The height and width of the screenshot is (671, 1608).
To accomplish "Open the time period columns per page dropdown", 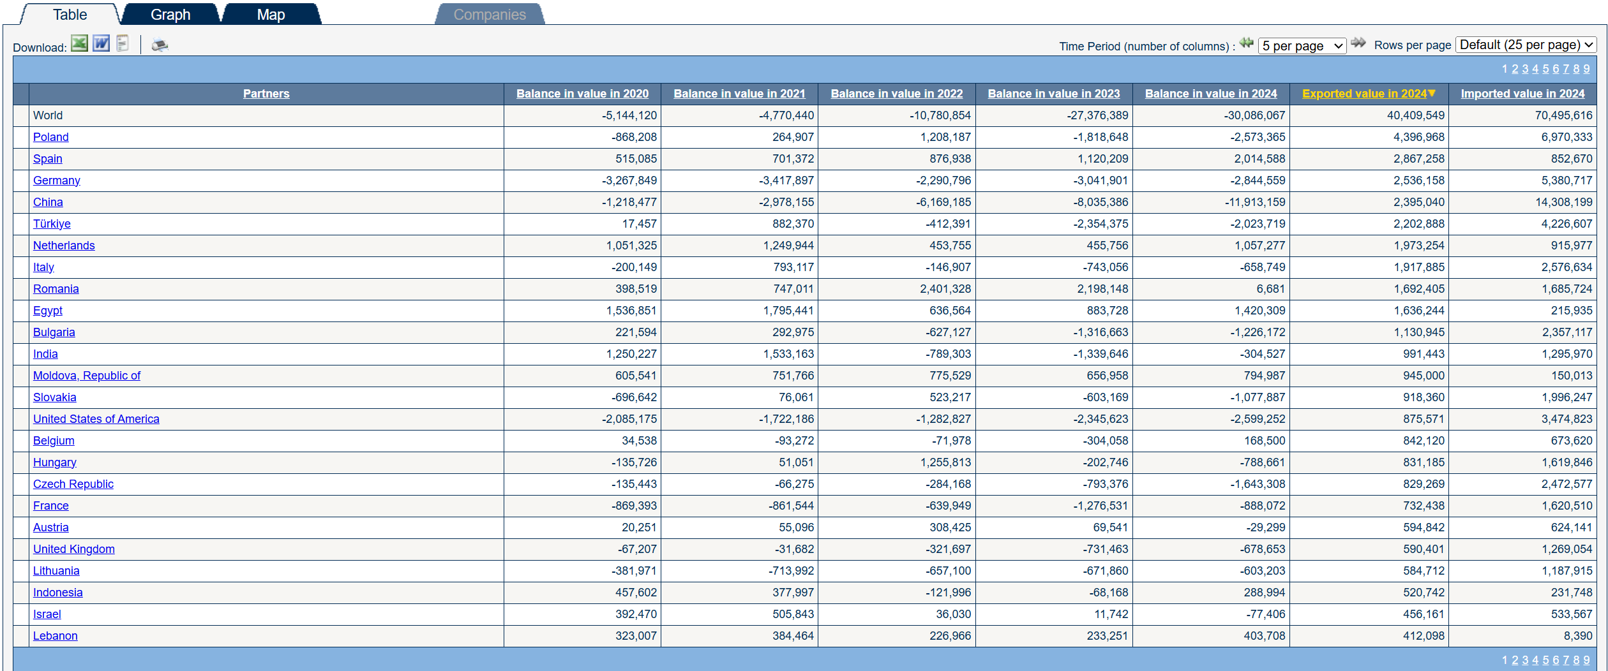I will tap(1302, 46).
